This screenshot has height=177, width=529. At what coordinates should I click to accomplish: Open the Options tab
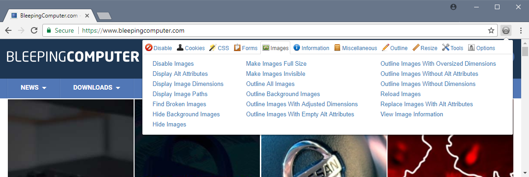[482, 48]
